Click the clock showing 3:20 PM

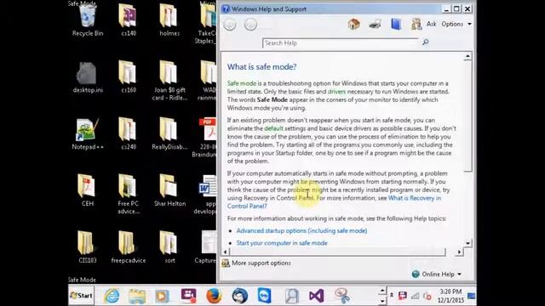450,292
